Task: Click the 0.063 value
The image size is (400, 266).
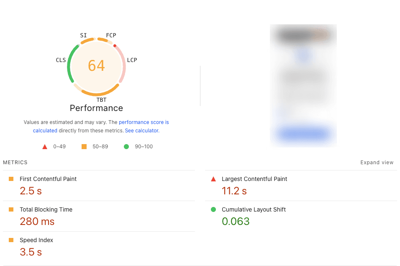Action: click(x=236, y=221)
